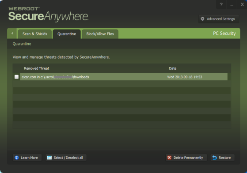247x173 pixels.
Task: Sort by the Date column header
Action: [x=173, y=68]
